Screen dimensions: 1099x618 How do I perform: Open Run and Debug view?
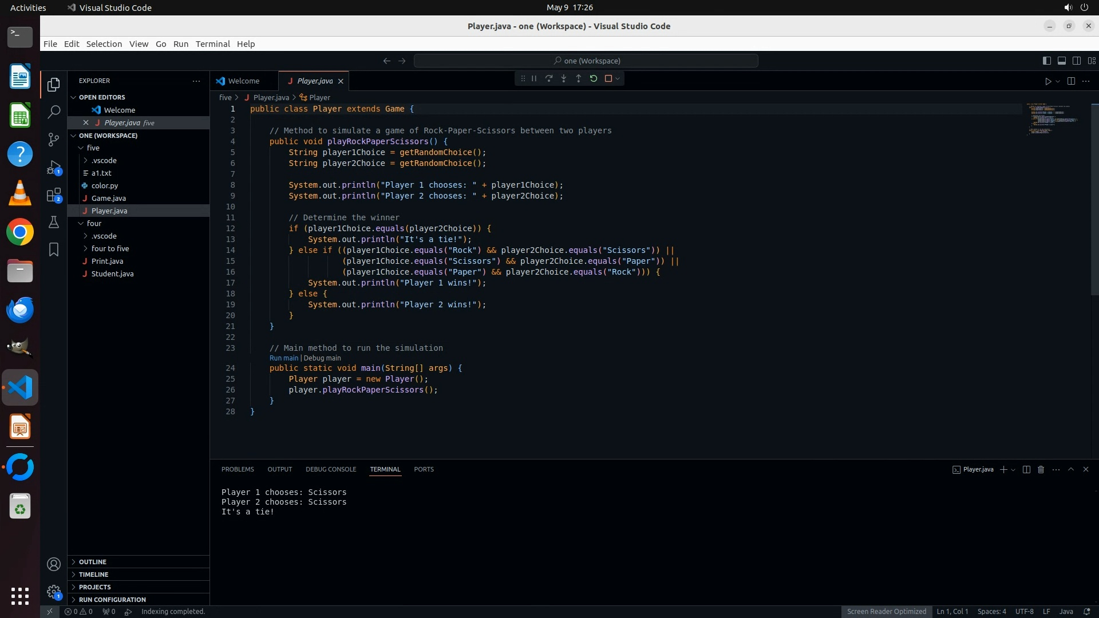(54, 167)
